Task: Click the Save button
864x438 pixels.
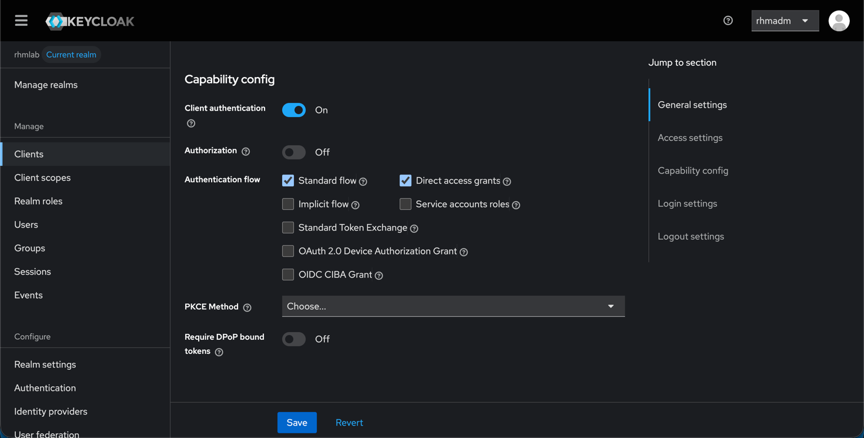Action: 297,422
